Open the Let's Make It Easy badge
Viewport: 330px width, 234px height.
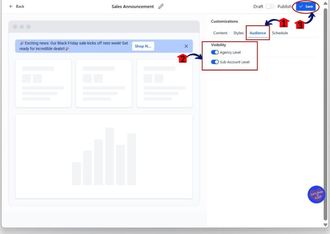tap(316, 194)
